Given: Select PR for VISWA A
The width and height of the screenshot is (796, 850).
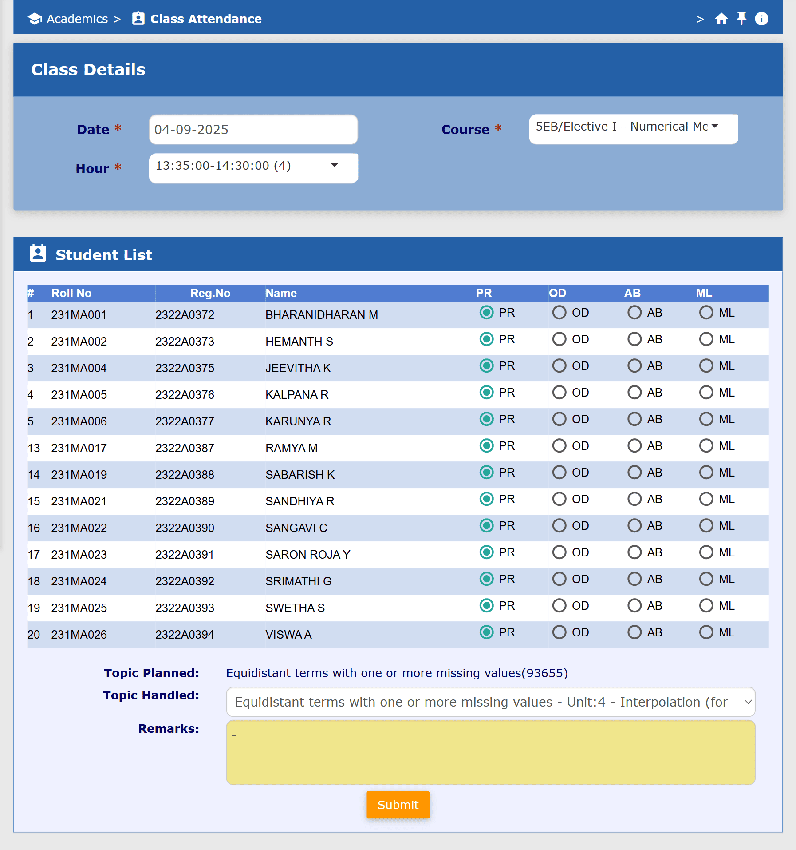Looking at the screenshot, I should pos(487,632).
